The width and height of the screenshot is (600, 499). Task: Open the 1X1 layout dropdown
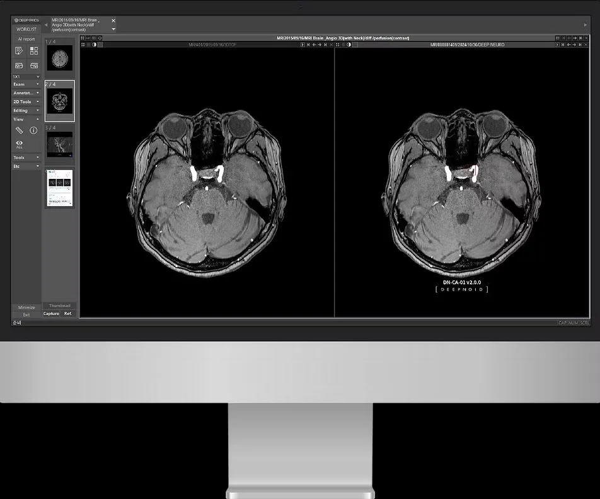coord(26,76)
